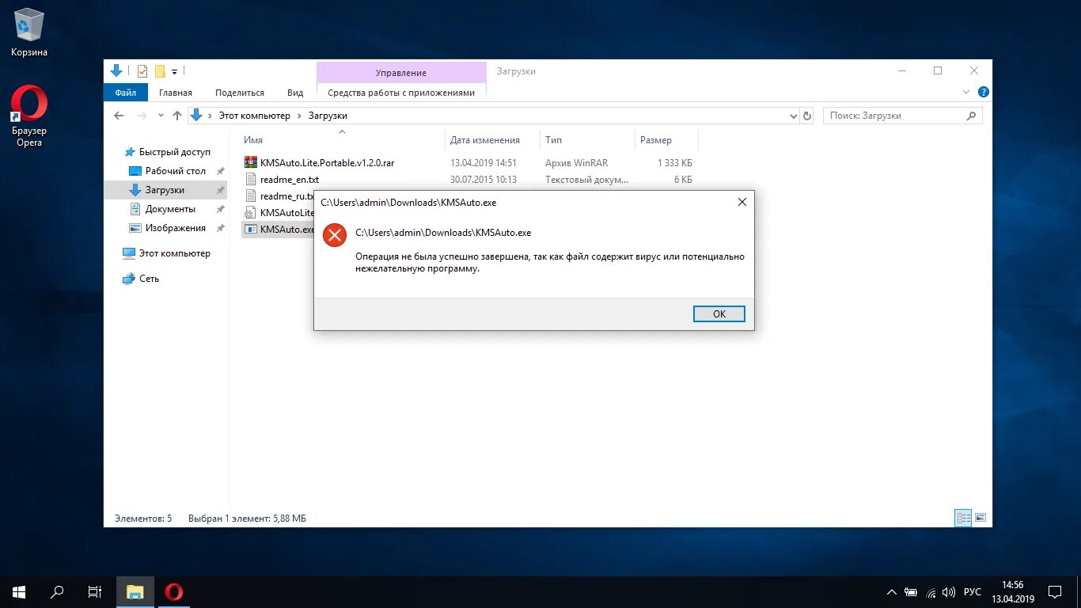Open the Action Center notifications icon
The height and width of the screenshot is (608, 1081).
coord(1055,591)
